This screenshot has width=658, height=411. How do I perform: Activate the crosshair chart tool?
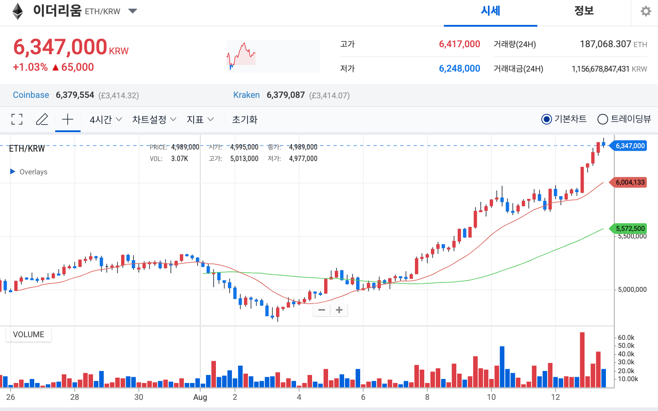67,119
